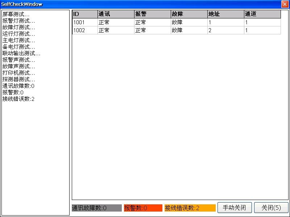Click the 地址 cell with value 2
The image size is (290, 217).
[225, 30]
